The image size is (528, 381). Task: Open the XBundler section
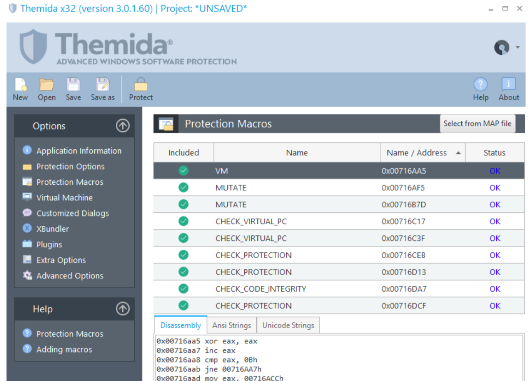pos(53,229)
